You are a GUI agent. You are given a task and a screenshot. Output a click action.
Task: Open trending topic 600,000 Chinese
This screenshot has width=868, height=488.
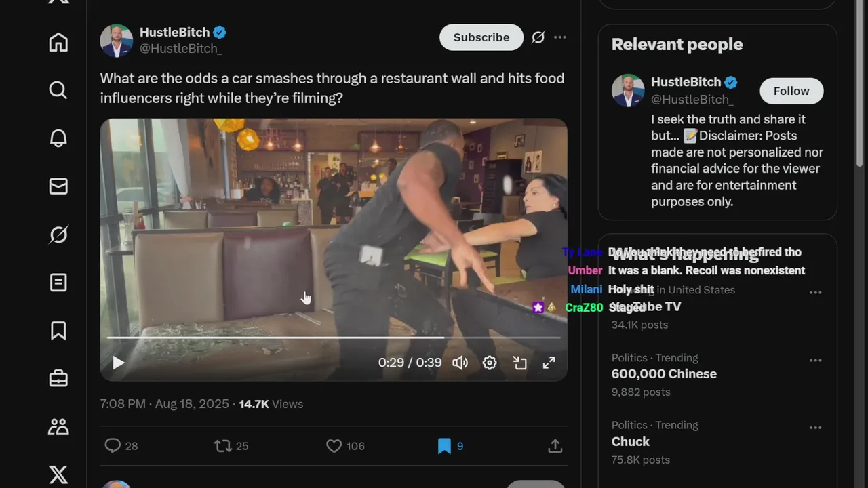click(664, 374)
